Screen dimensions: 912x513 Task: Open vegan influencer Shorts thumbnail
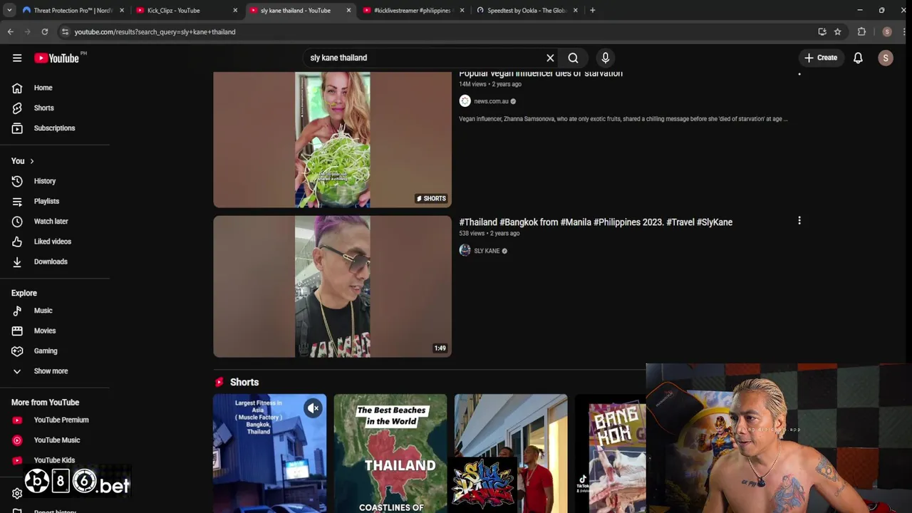332,140
